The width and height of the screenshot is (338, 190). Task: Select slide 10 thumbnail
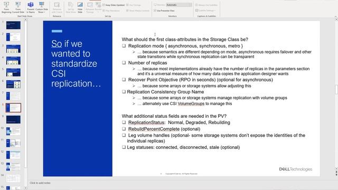tap(13, 131)
